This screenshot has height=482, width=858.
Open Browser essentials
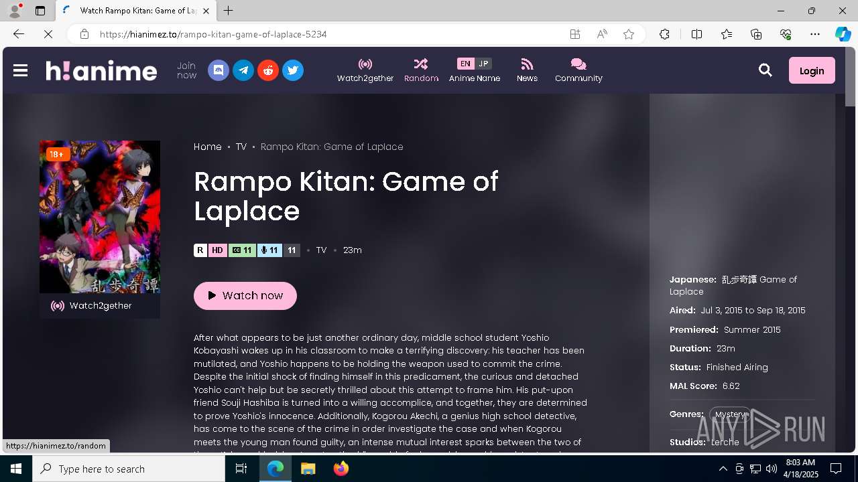[786, 34]
